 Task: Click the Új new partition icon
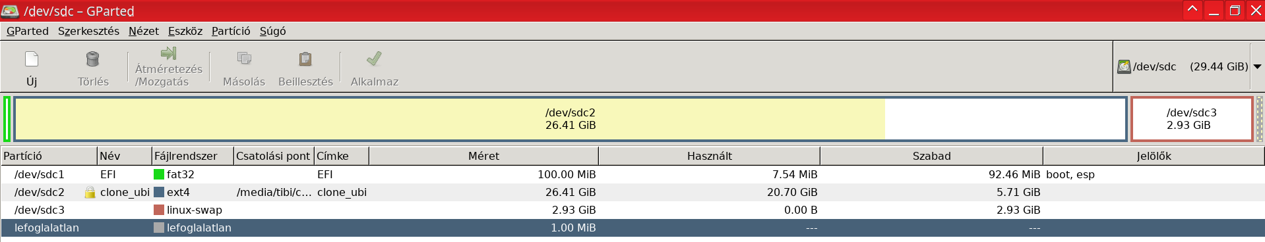coord(32,59)
